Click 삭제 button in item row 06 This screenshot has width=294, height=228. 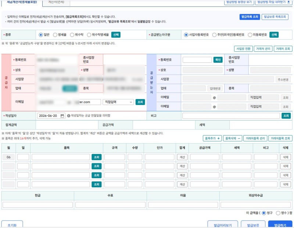tap(286, 157)
